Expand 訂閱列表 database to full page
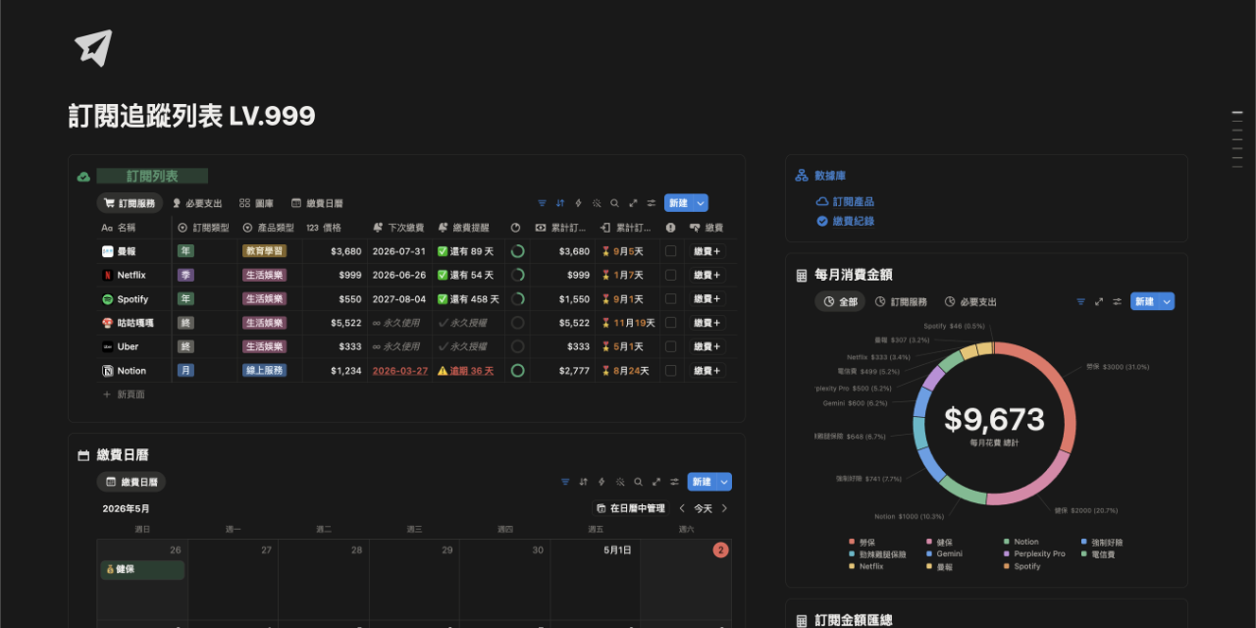This screenshot has width=1256, height=628. click(x=633, y=203)
